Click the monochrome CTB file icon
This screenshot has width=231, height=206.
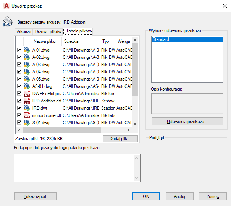click(x=27, y=115)
